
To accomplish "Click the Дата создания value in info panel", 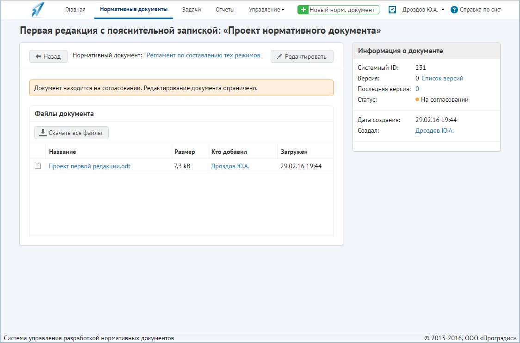I will coord(436,120).
